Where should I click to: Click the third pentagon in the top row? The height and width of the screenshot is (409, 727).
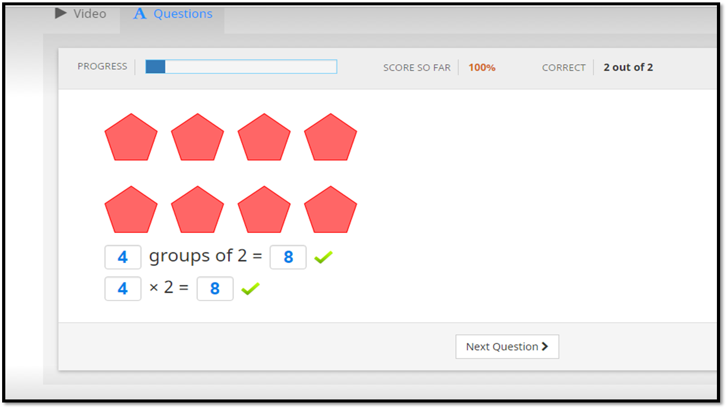(264, 138)
